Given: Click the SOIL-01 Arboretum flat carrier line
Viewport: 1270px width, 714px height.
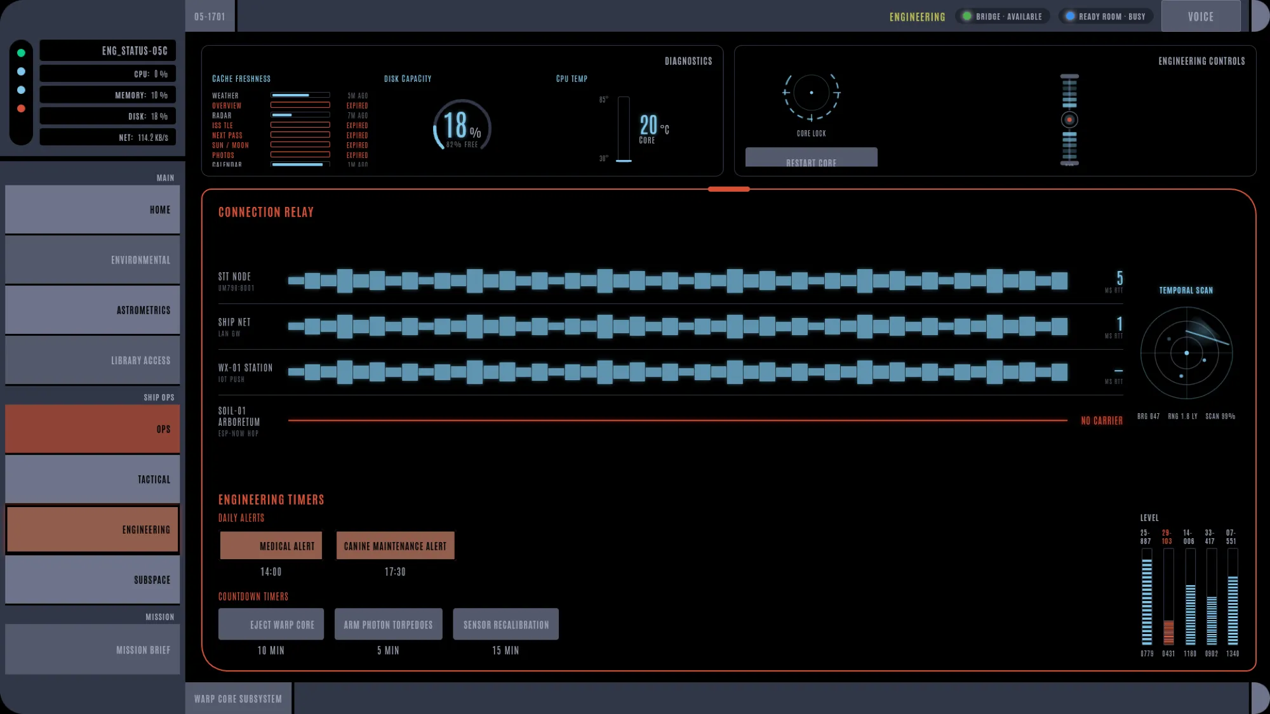Looking at the screenshot, I should click(678, 420).
